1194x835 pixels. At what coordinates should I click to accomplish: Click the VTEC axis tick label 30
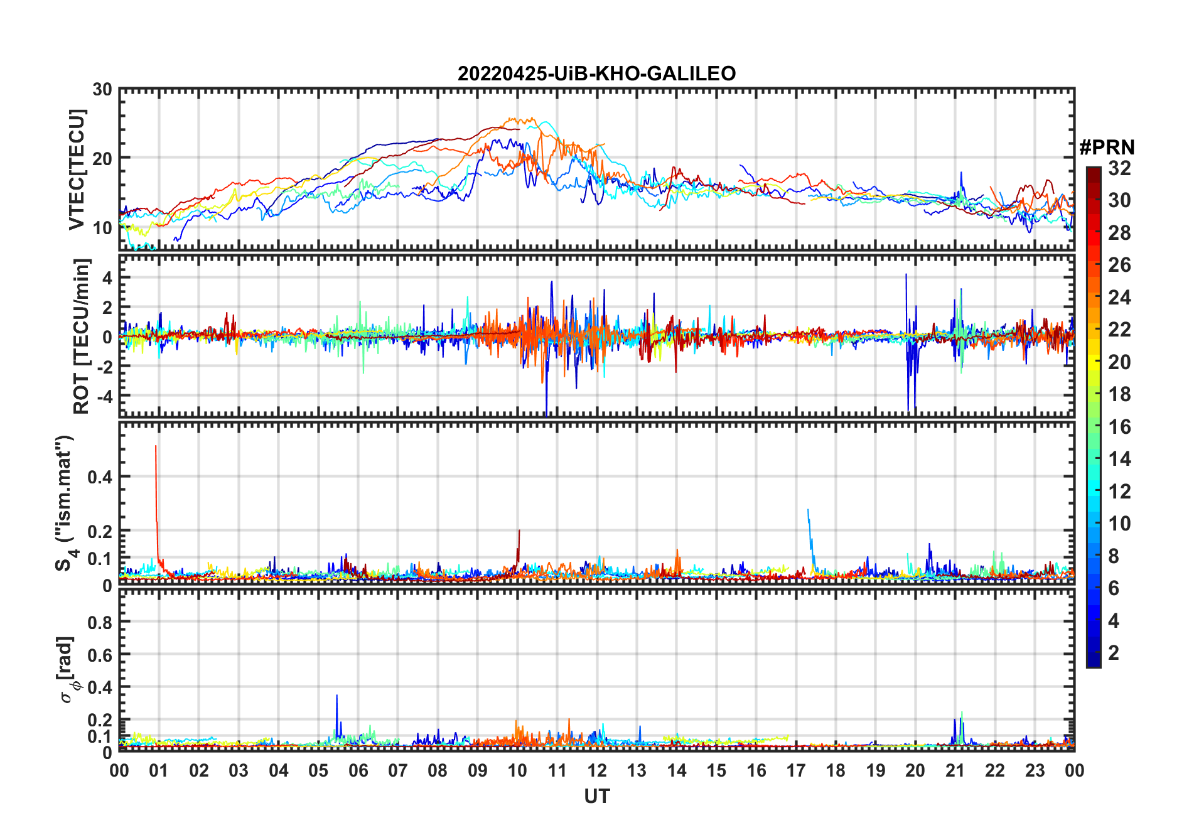(x=102, y=90)
